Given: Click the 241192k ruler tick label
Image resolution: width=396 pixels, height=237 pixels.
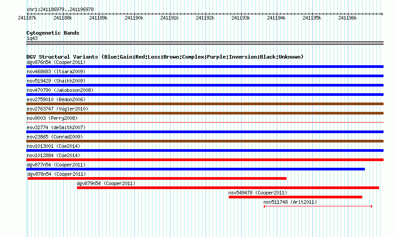Looking at the screenshot, I should [x=205, y=18].
